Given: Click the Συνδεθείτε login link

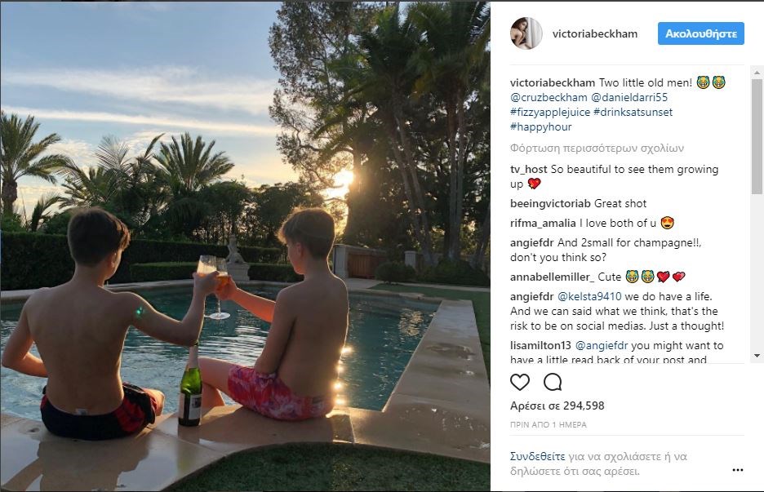Looking at the screenshot, I should [x=537, y=456].
